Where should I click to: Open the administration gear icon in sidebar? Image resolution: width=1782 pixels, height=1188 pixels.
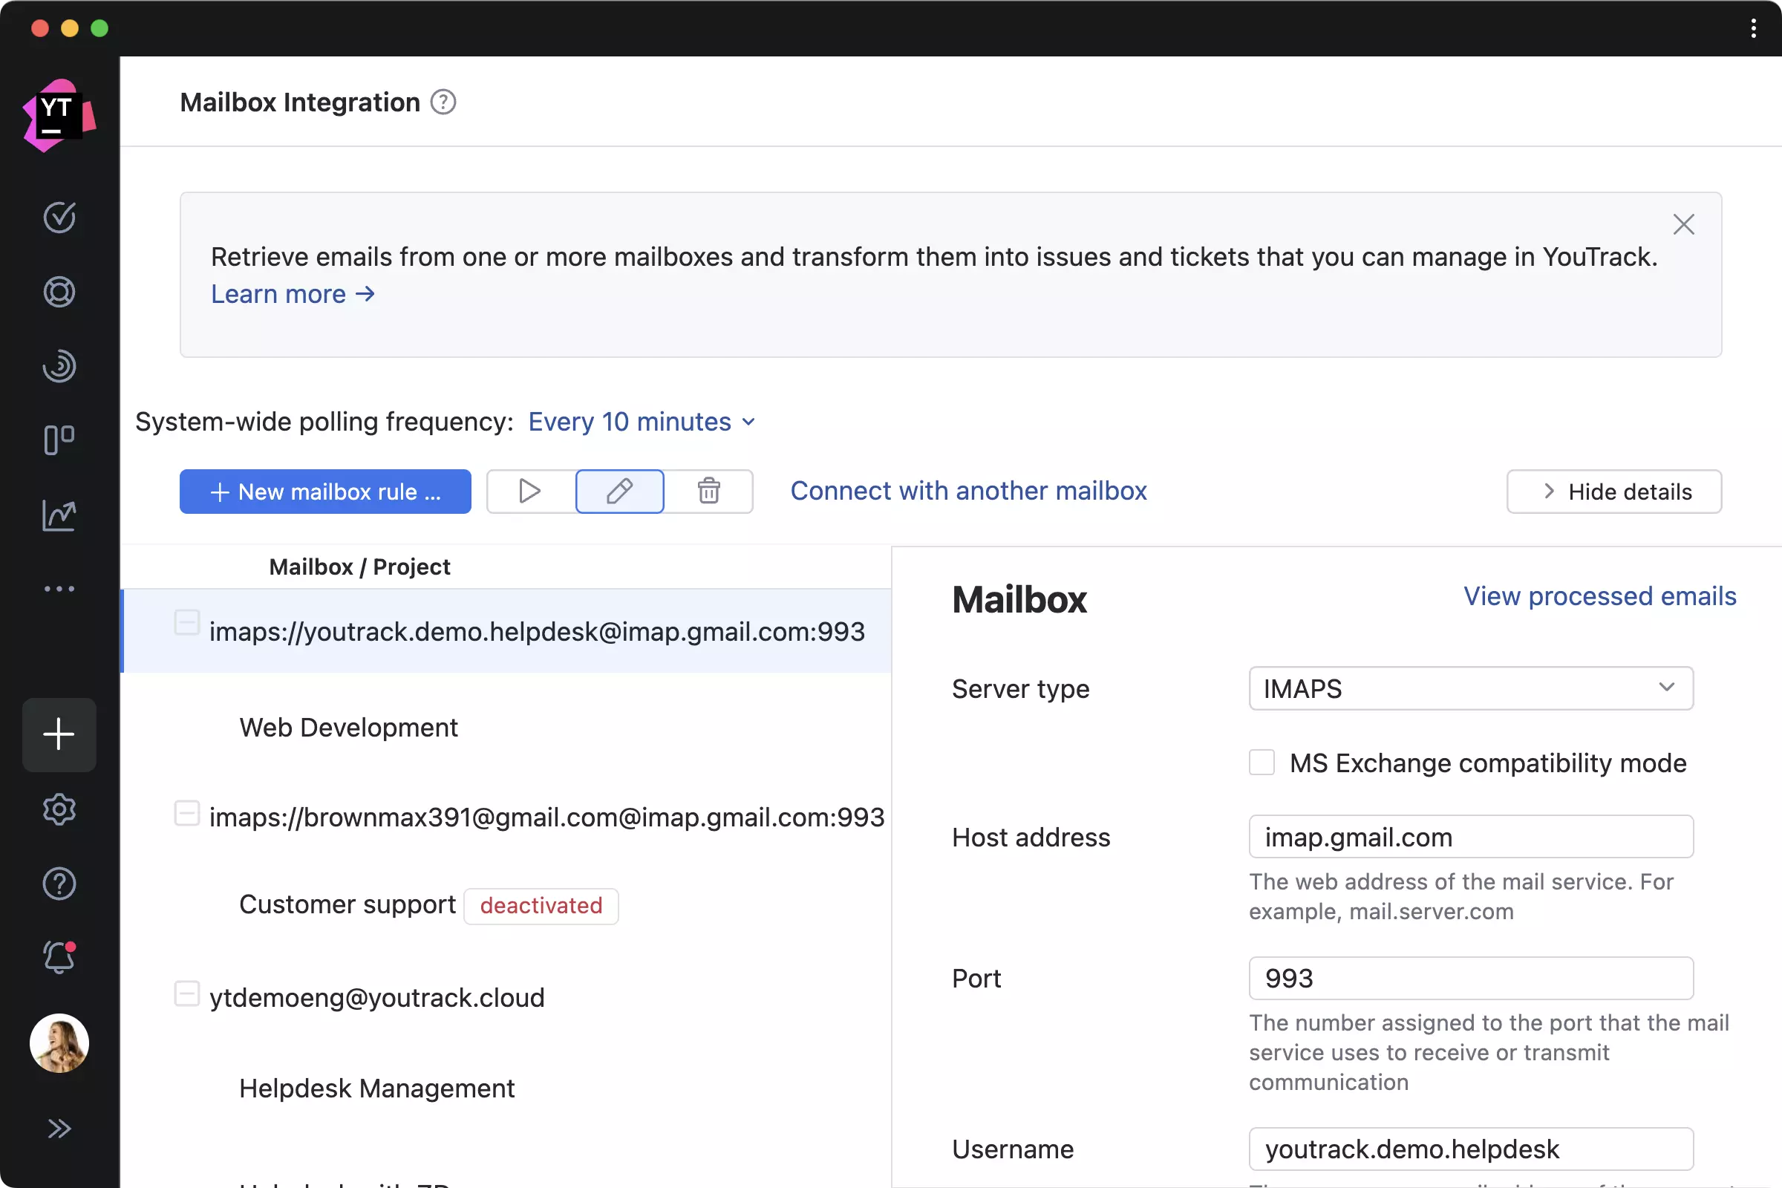click(x=59, y=809)
